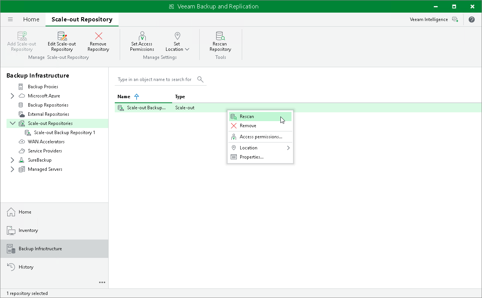Select Scale-out Repositories node
Viewport: 482px width, 298px height.
pyautogui.click(x=50, y=123)
